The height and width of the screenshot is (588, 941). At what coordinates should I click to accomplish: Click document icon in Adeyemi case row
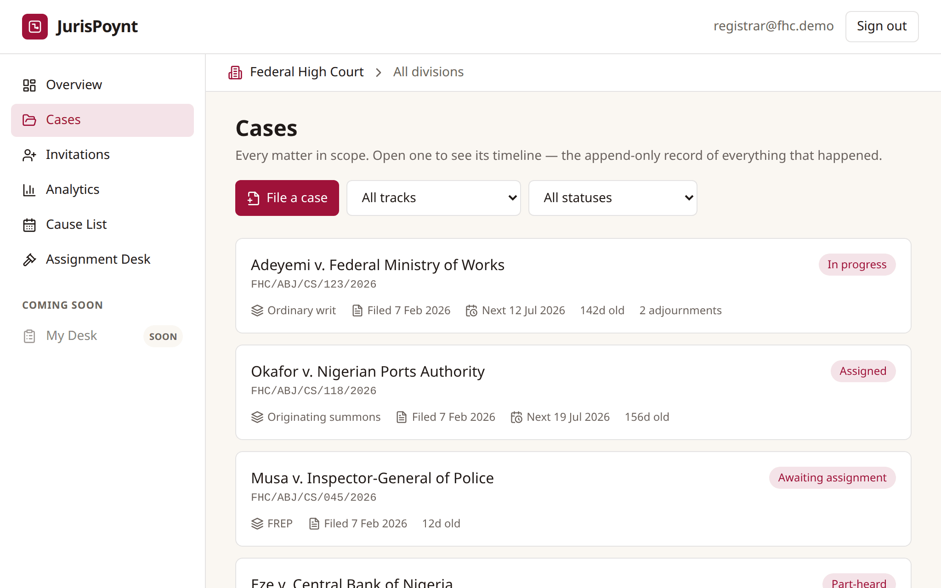[357, 311]
